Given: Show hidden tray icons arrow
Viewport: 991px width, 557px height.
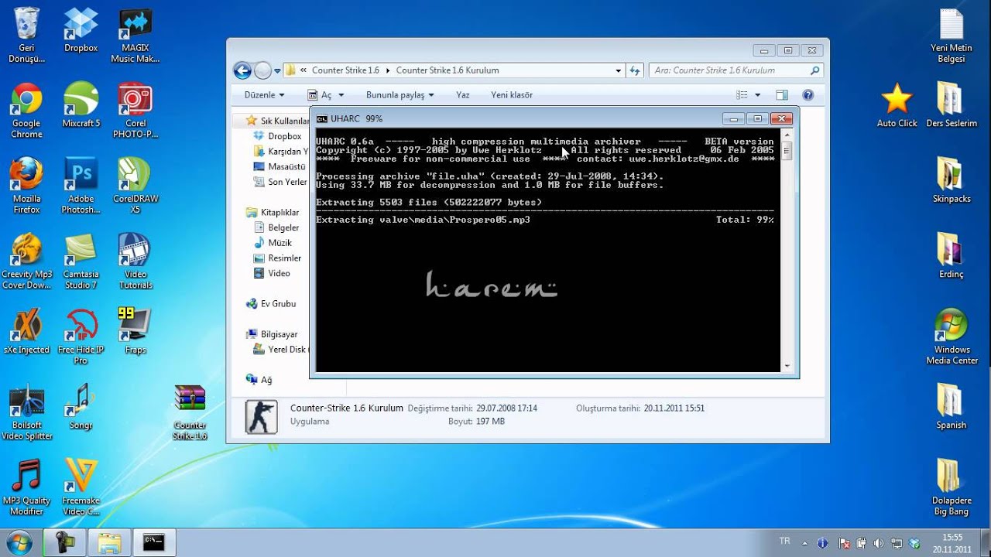Looking at the screenshot, I should tap(803, 542).
